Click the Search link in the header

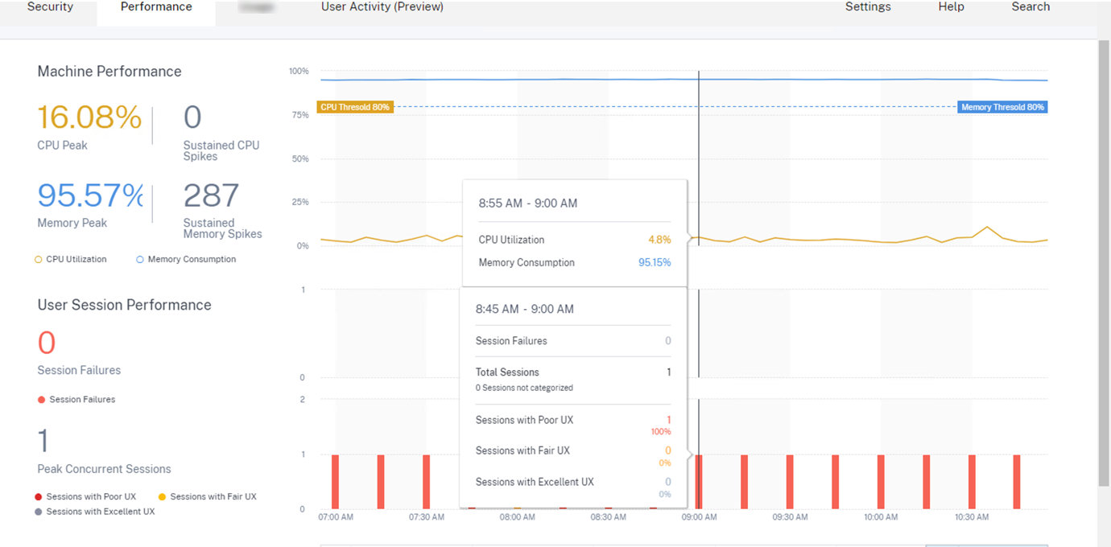[1030, 7]
